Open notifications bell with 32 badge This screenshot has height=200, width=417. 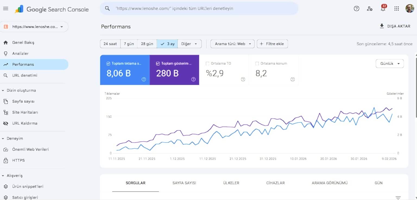pyautogui.click(x=383, y=8)
